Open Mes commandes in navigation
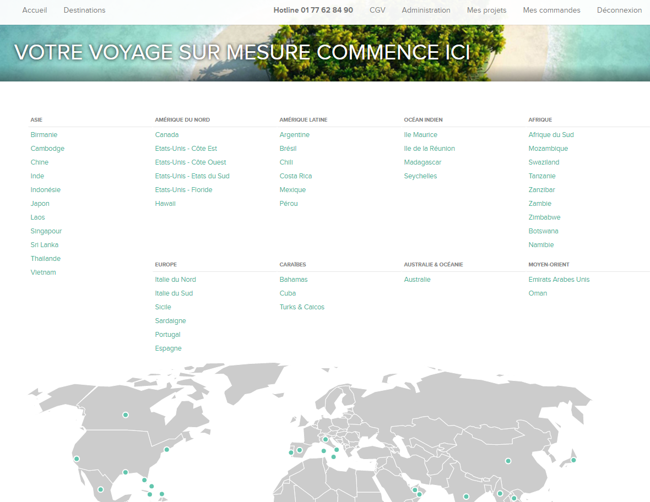This screenshot has height=502, width=650. (551, 10)
